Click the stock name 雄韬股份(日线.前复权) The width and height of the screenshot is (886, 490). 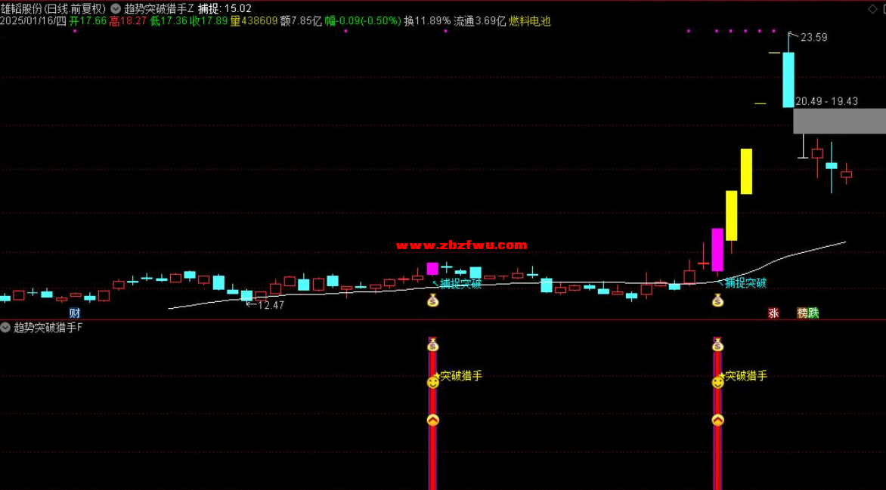tap(53, 8)
